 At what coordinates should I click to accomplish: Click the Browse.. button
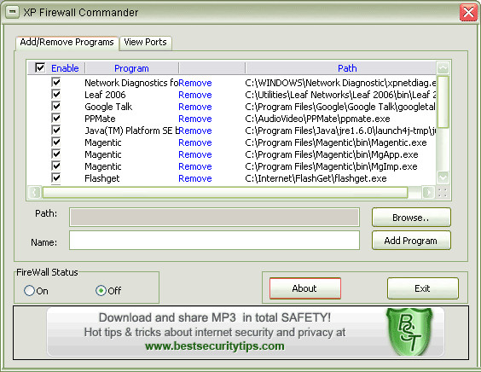(x=411, y=218)
